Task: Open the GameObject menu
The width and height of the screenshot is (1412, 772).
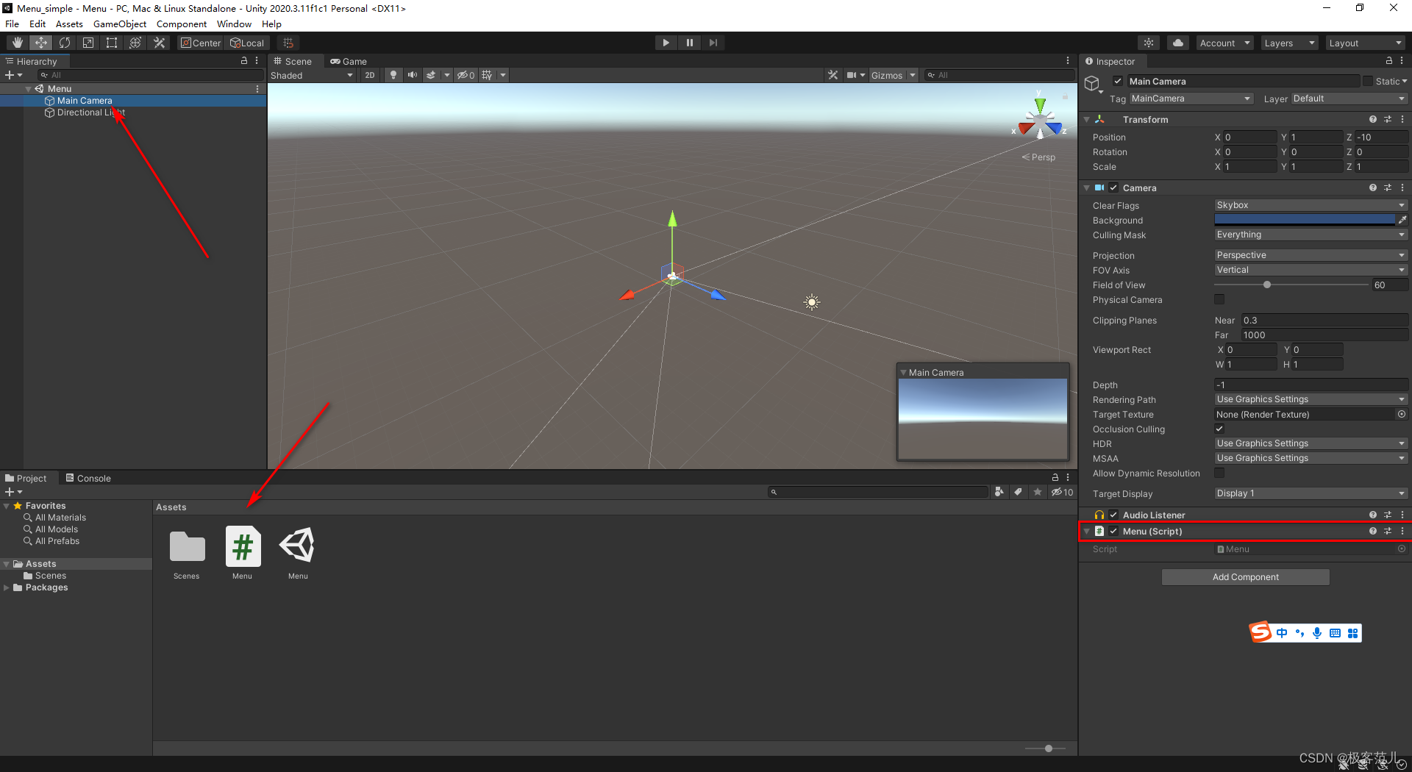Action: pos(120,24)
